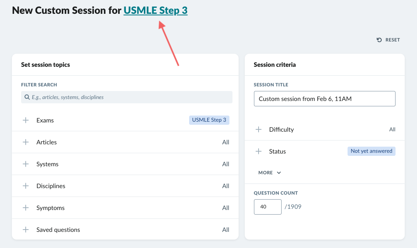Edit the Session Title text field

(x=325, y=99)
